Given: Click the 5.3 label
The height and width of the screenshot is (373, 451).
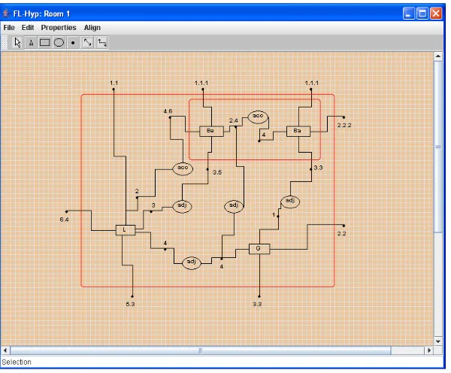Looking at the screenshot, I should click(130, 305).
